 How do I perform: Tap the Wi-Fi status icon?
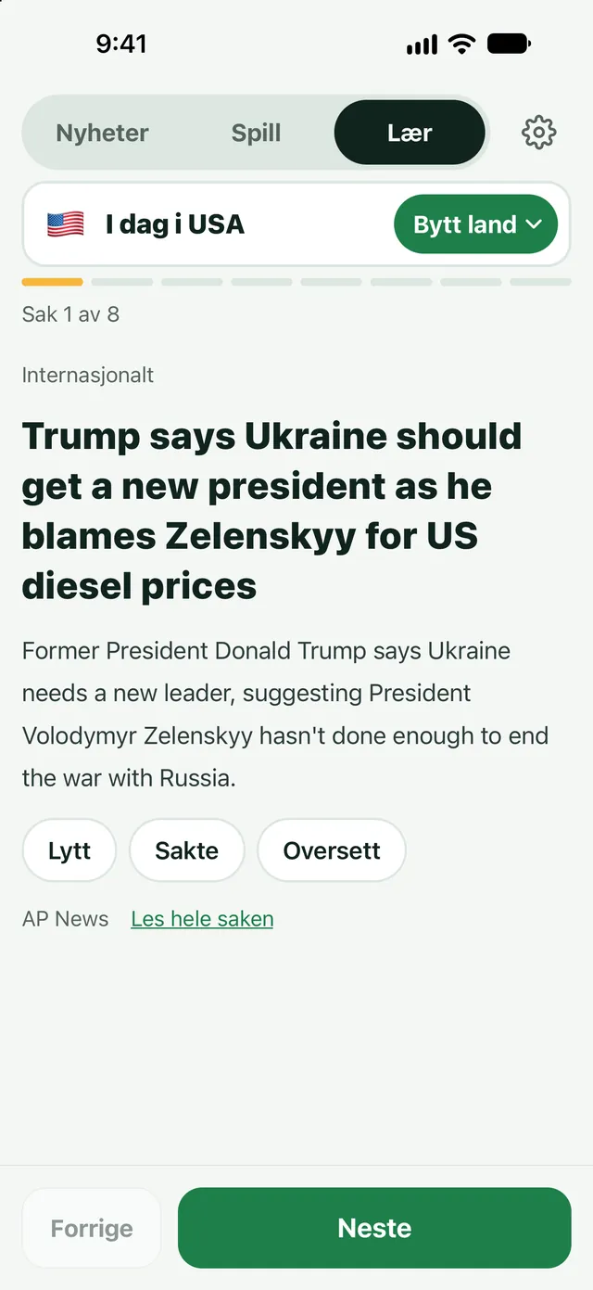click(x=461, y=44)
